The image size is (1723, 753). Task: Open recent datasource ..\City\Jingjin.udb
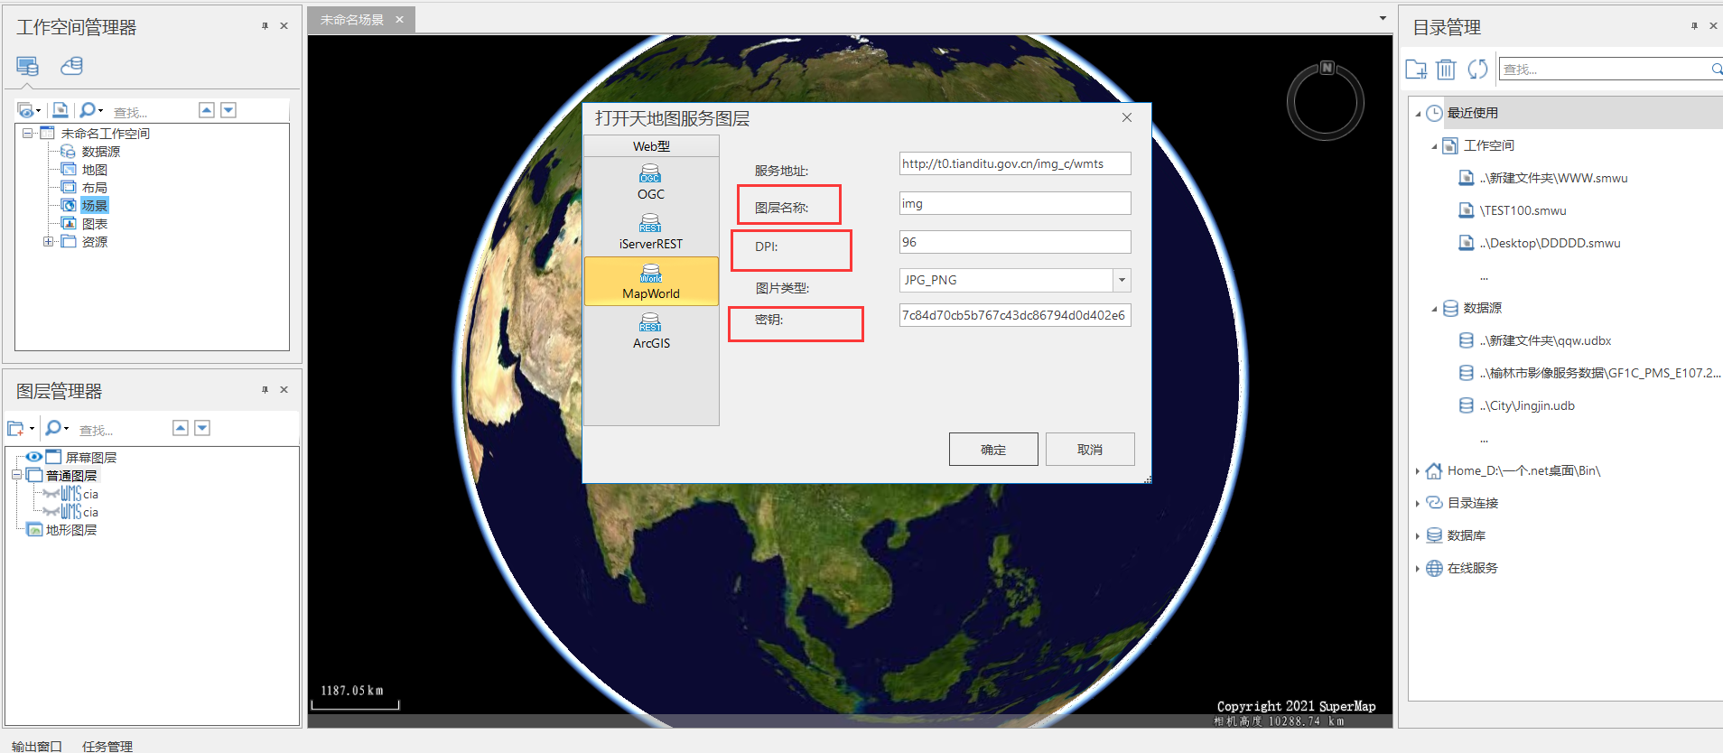(x=1527, y=405)
